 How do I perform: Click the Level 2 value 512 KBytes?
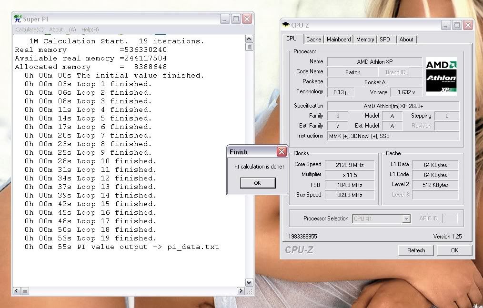[435, 185]
